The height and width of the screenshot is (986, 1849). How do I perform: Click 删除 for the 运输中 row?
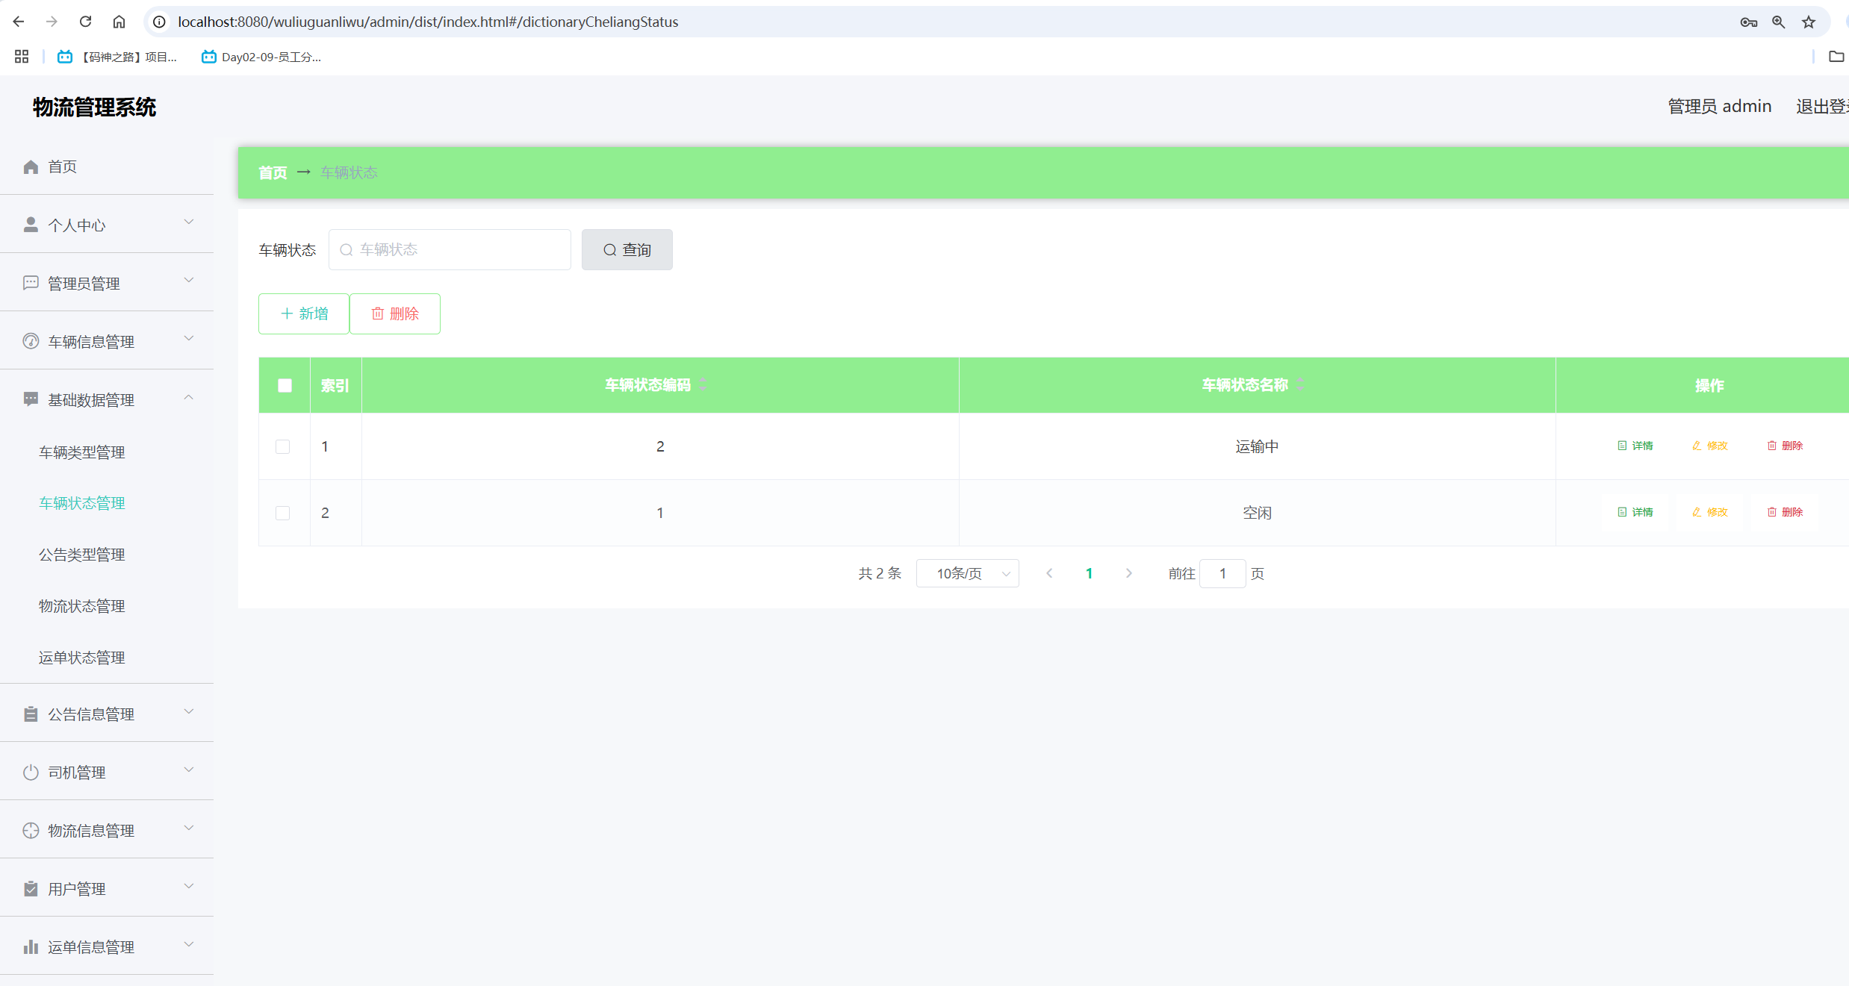[x=1784, y=446]
